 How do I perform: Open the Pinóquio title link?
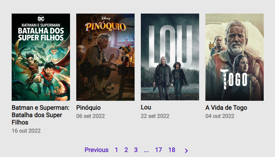pyautogui.click(x=88, y=107)
